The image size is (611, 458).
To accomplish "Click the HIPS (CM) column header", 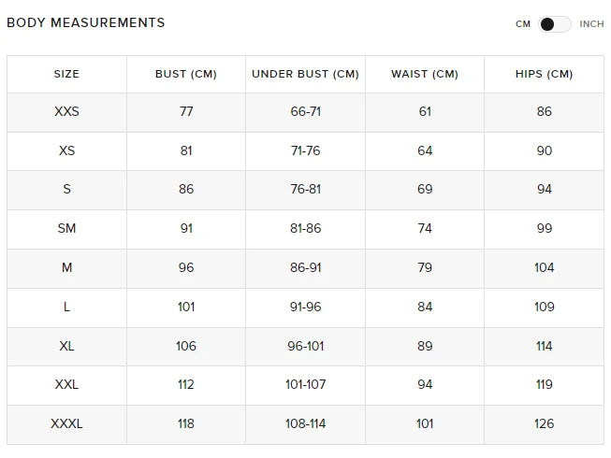I will [544, 74].
